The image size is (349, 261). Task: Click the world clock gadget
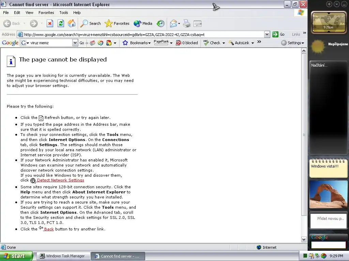tap(328, 22)
